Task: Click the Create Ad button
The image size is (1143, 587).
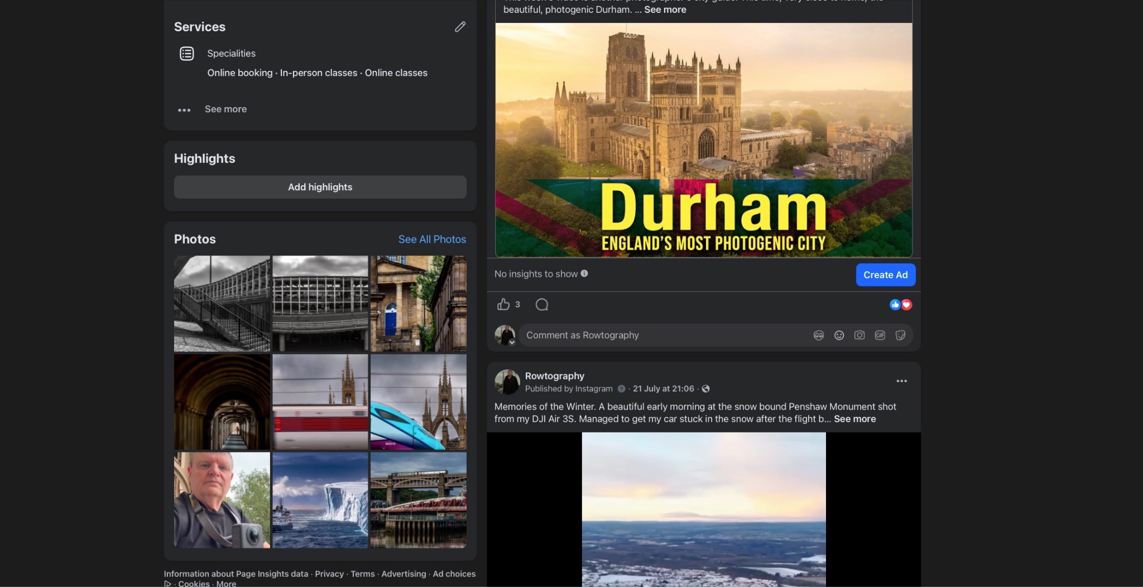Action: point(885,275)
